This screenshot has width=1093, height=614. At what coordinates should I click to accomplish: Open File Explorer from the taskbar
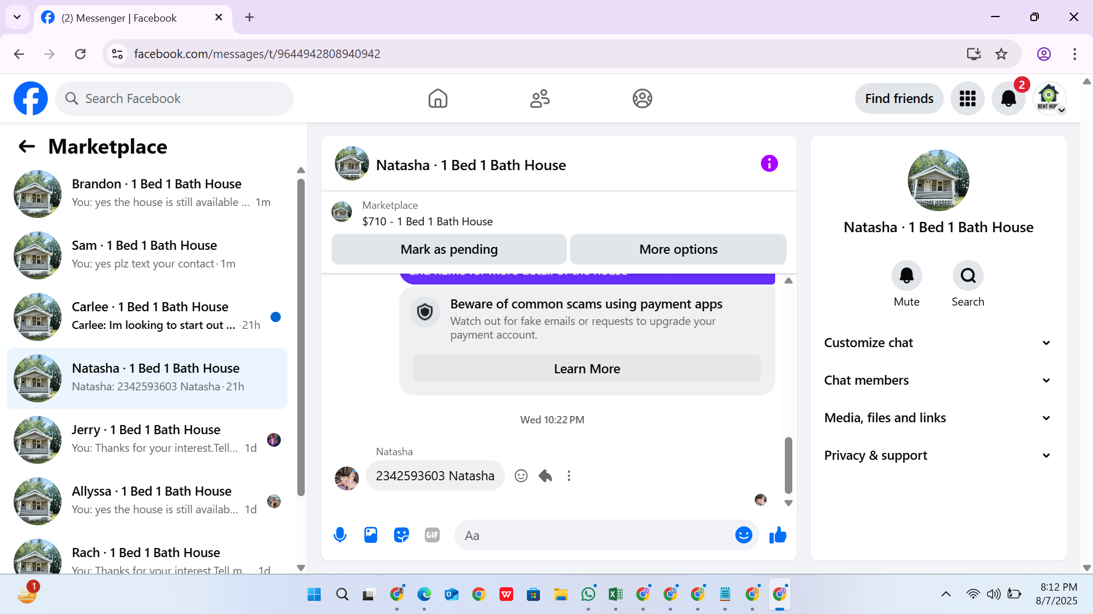pyautogui.click(x=560, y=595)
